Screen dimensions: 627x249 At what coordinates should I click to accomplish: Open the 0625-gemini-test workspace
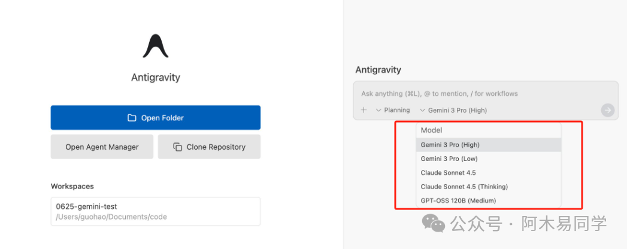[x=155, y=211]
